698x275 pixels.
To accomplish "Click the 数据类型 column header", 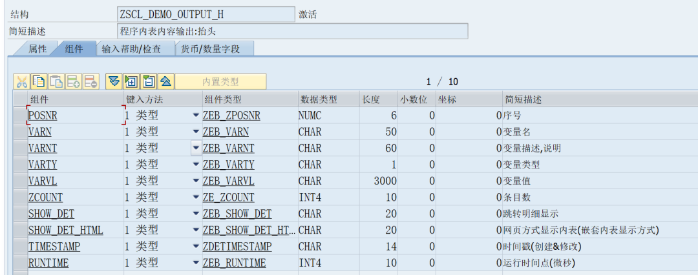I will 328,99.
